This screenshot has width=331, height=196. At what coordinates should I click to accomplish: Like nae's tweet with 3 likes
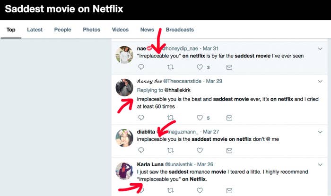tap(200, 67)
